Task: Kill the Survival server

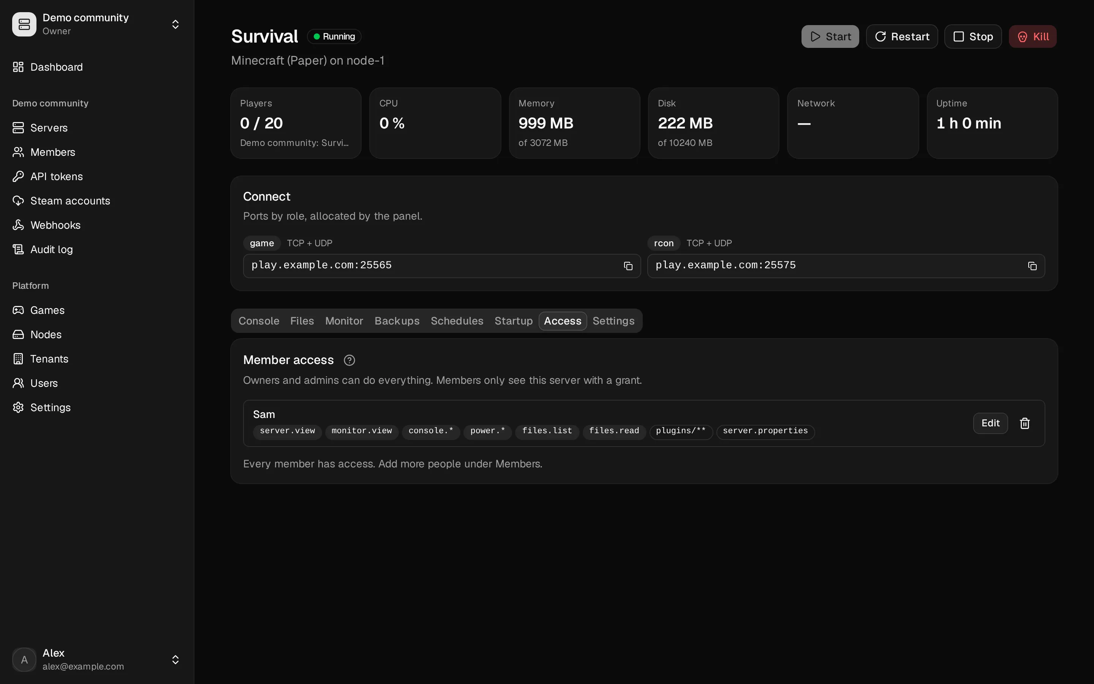Action: [x=1032, y=36]
